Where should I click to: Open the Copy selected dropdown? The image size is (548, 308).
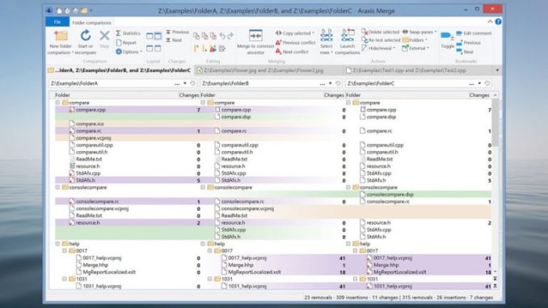(x=295, y=33)
